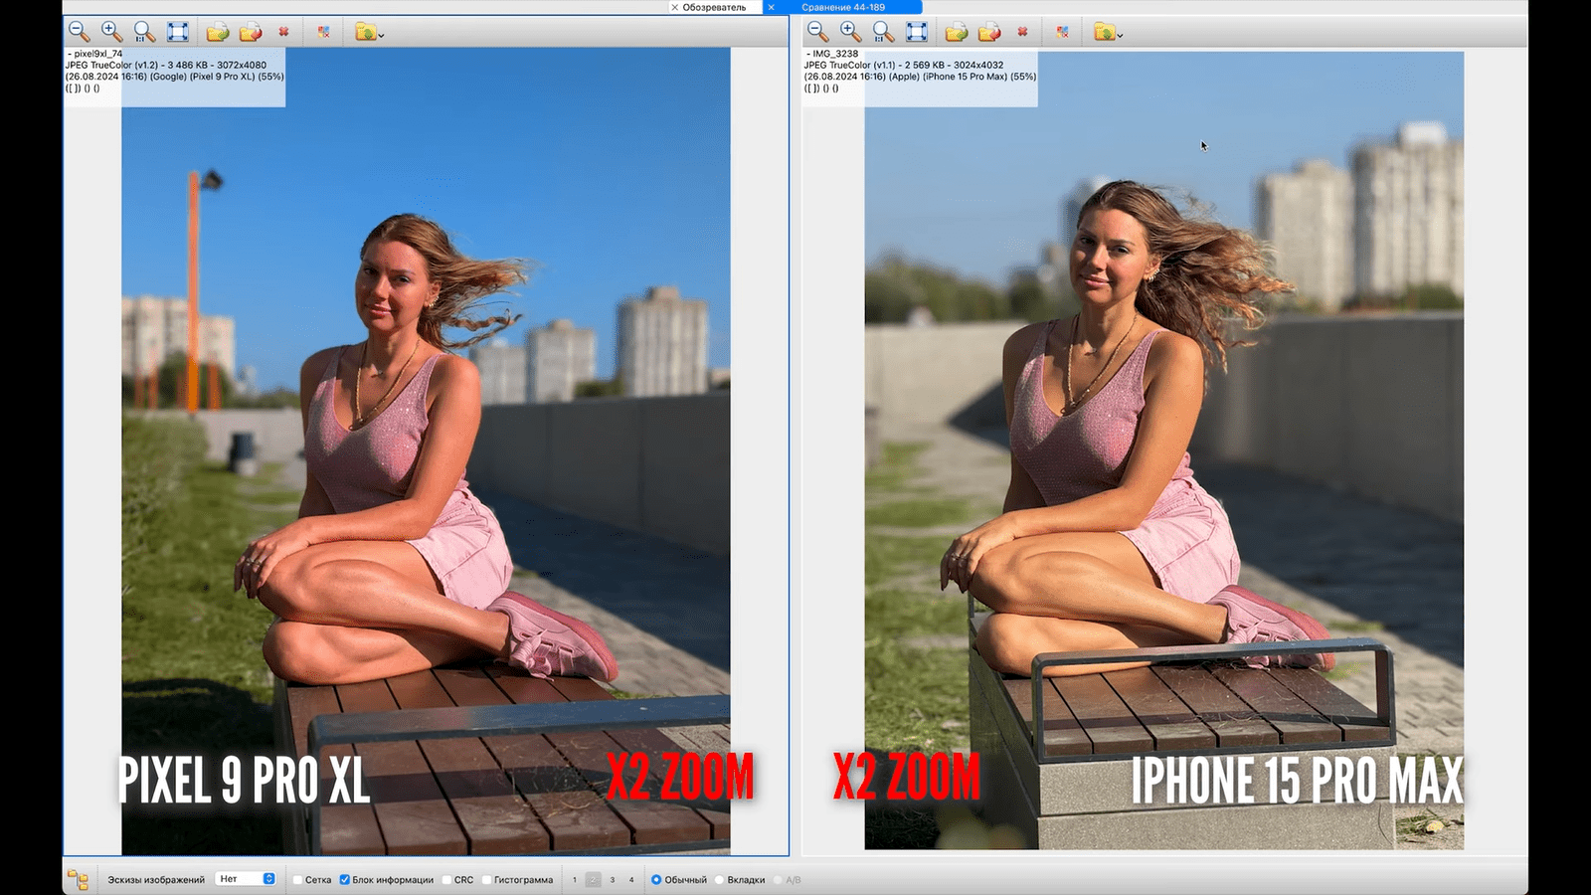This screenshot has width=1591, height=895.
Task: Enable the Сетка checkbox
Action: [x=297, y=880]
